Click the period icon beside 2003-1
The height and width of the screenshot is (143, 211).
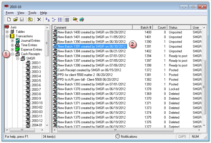pyautogui.click(x=28, y=63)
